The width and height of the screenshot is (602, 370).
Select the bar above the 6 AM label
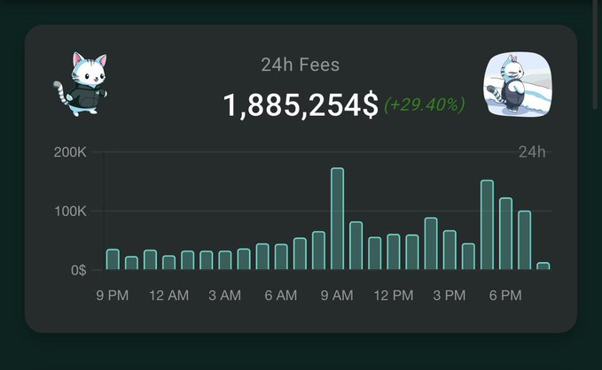(x=281, y=257)
